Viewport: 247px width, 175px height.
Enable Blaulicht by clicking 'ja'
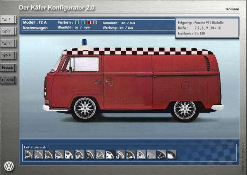click(x=77, y=27)
